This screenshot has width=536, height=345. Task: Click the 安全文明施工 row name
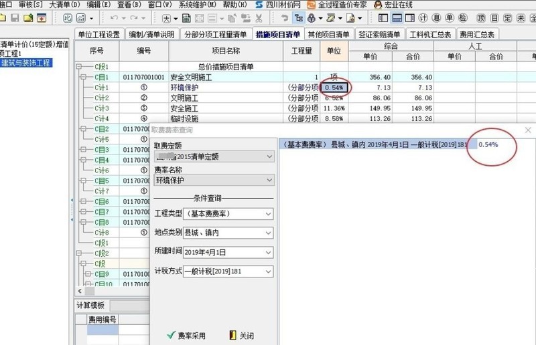pyautogui.click(x=191, y=78)
